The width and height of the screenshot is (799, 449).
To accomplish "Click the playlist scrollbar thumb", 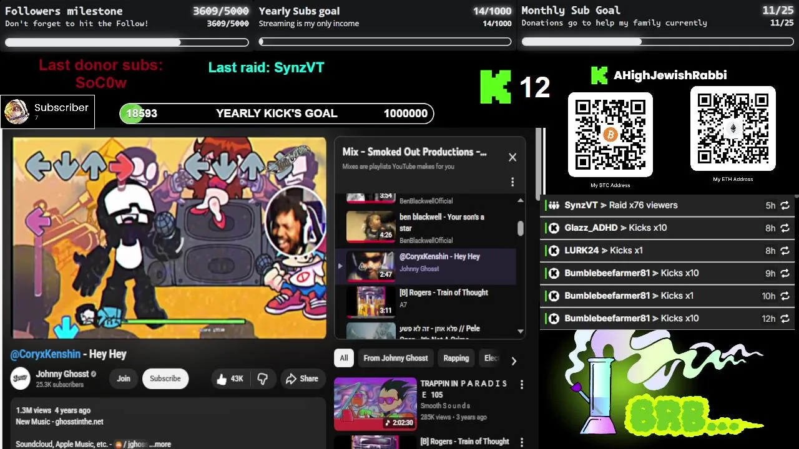I will tap(521, 228).
